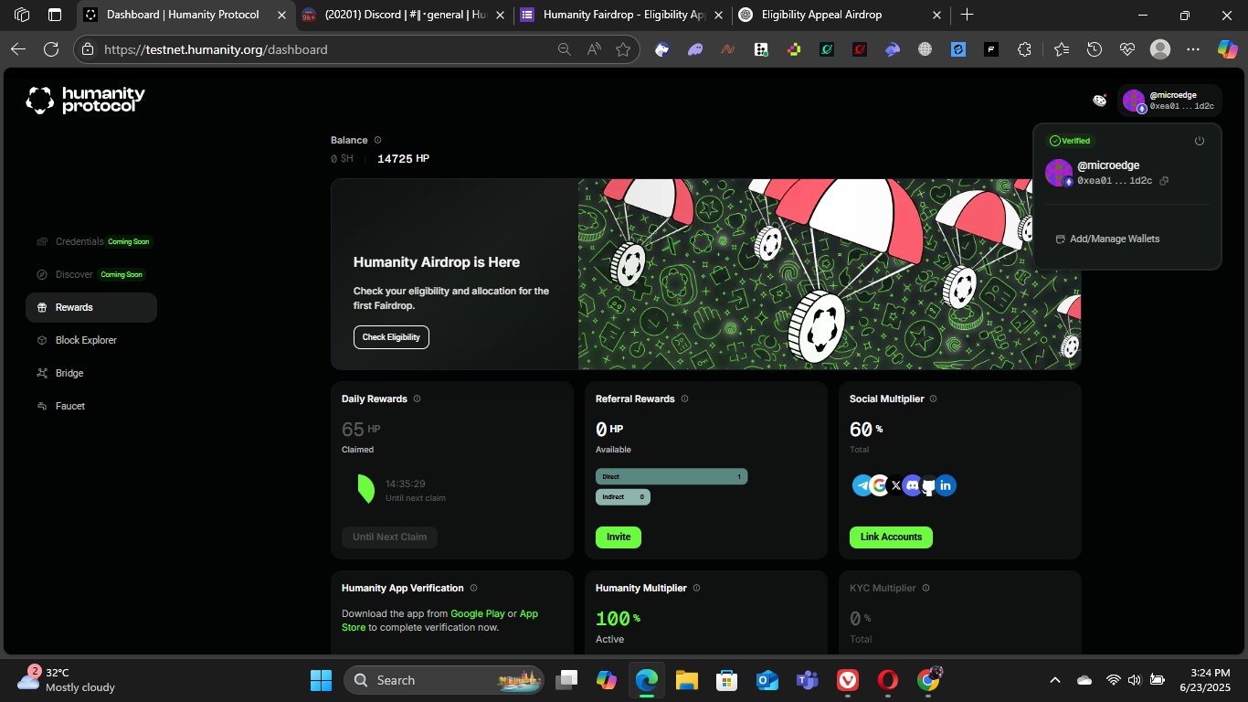Copy wallet address in account popup
Viewport: 1248px width, 702px height.
click(x=1164, y=181)
